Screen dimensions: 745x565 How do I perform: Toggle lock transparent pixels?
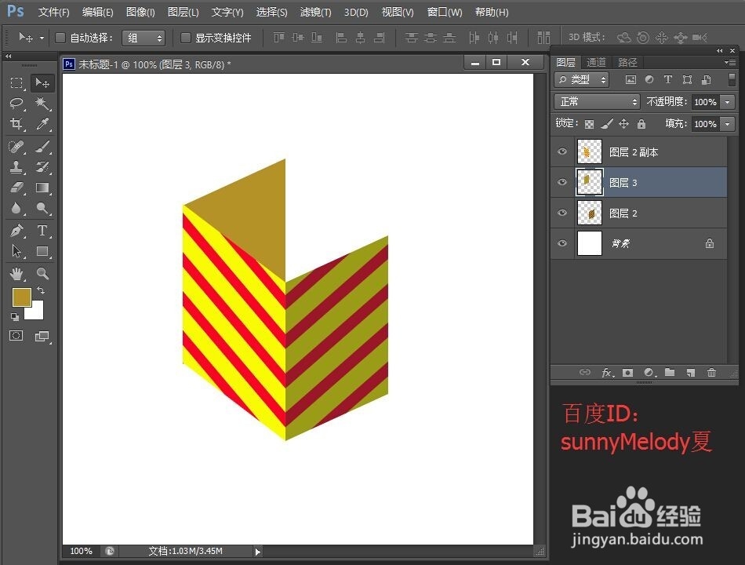[589, 124]
